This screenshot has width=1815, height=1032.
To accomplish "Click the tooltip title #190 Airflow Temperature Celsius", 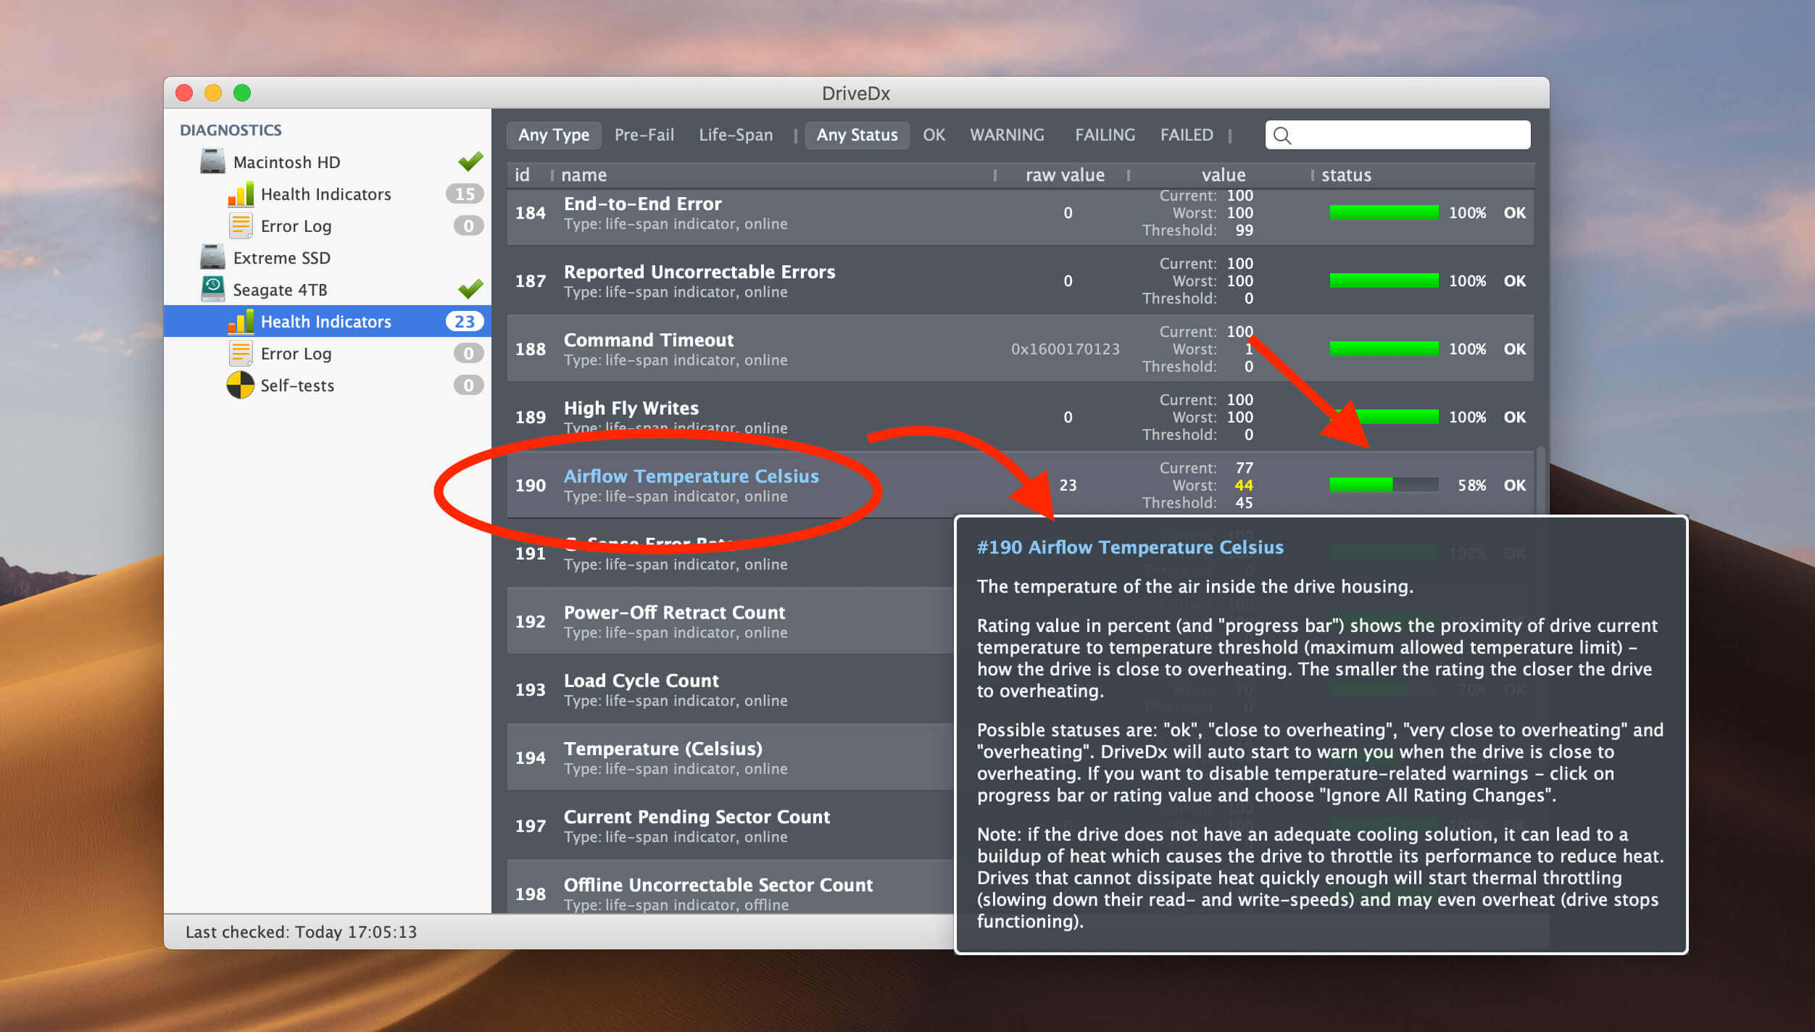I will 1130,547.
